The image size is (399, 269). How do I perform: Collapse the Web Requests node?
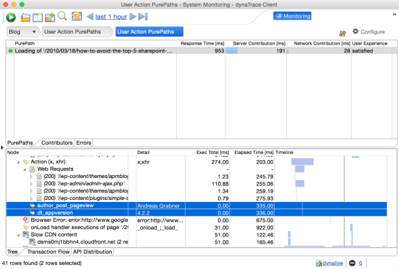click(25, 169)
